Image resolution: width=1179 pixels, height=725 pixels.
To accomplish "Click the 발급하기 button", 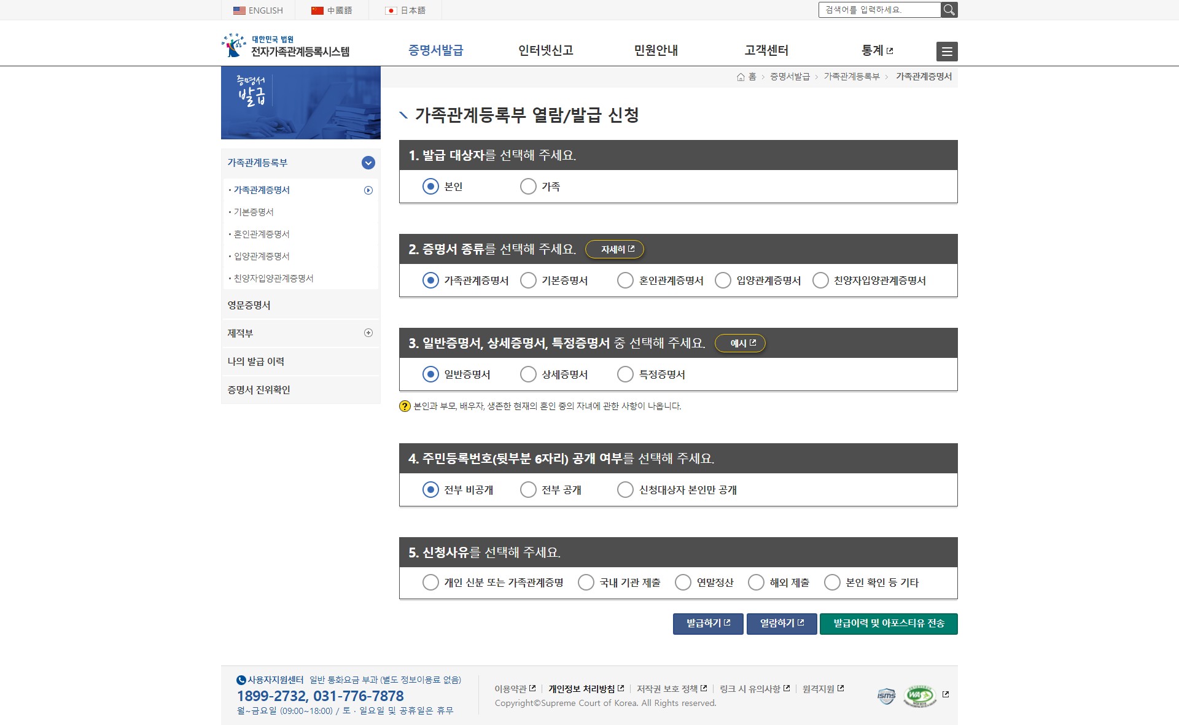I will click(x=707, y=624).
